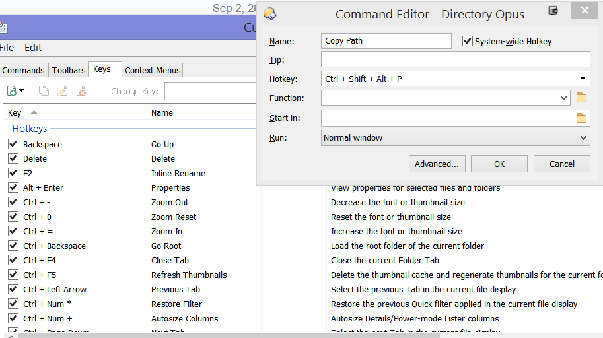Select the Autosize Columns name entry
603x338 pixels.
[184, 318]
